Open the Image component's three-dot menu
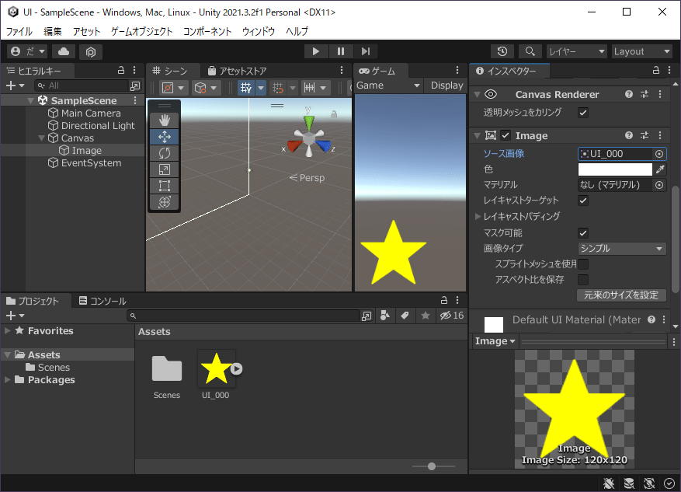 660,135
